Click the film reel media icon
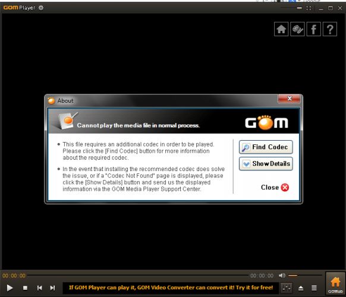The image size is (346, 297). (297, 29)
